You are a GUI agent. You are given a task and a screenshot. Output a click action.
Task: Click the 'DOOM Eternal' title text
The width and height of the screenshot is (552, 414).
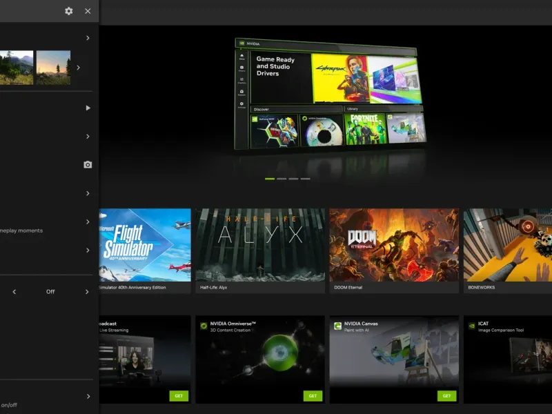pos(348,288)
